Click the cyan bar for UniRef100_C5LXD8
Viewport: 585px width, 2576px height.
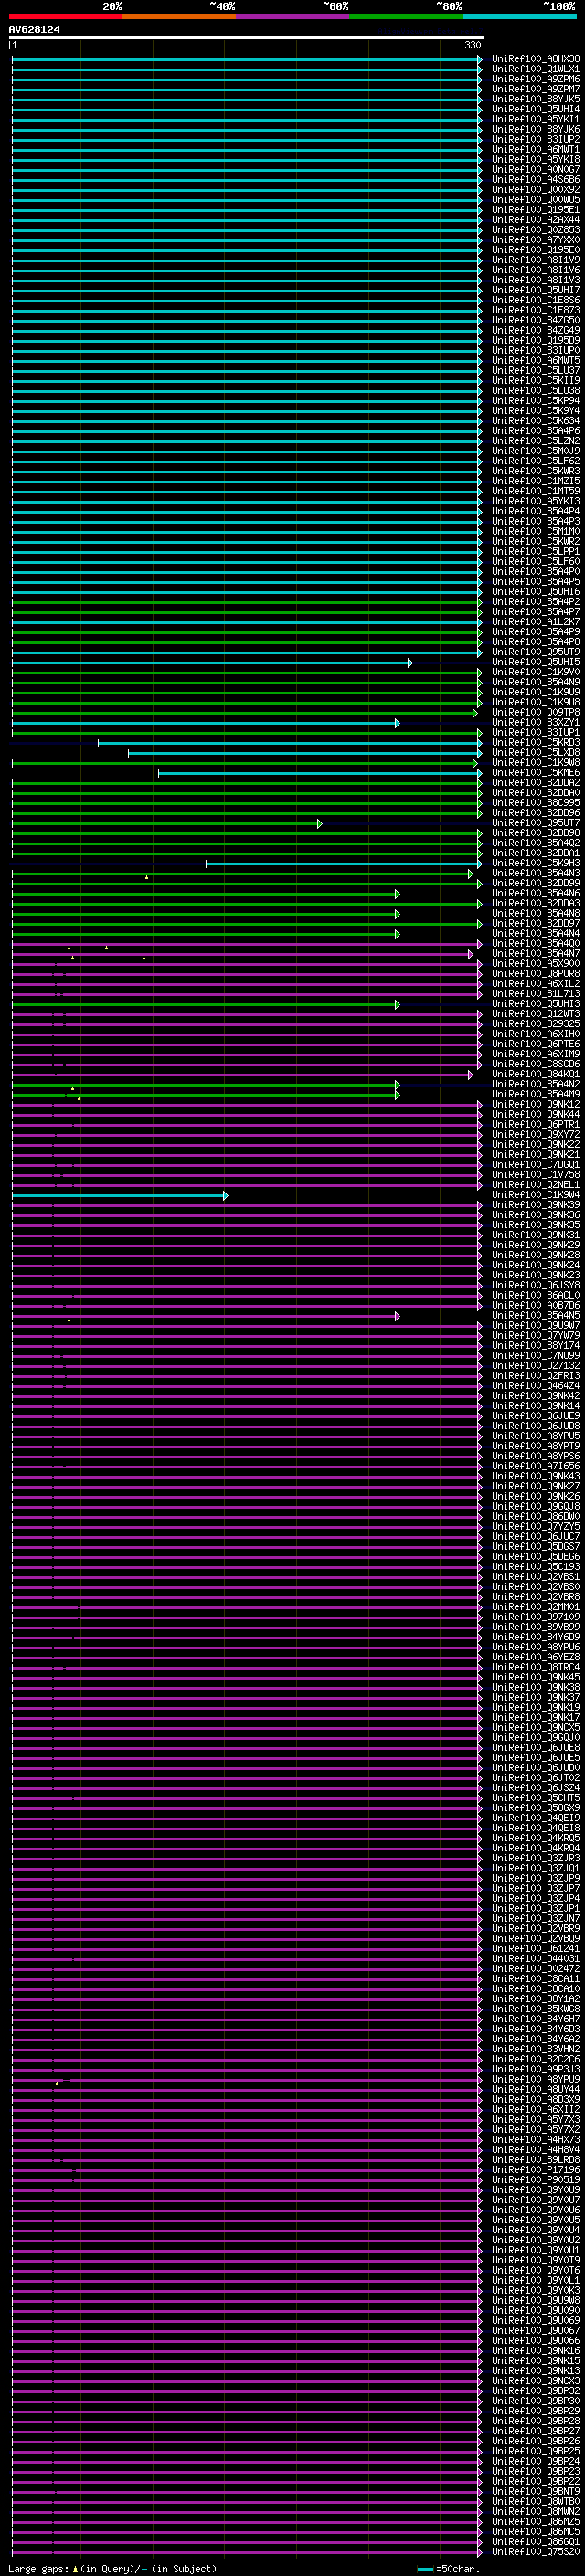[x=305, y=753]
